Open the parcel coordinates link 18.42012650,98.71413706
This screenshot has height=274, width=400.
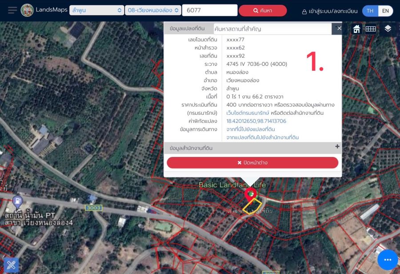pyautogui.click(x=256, y=121)
